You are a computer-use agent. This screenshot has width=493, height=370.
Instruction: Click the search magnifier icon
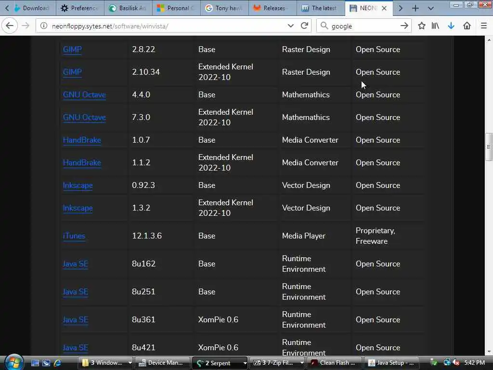(324, 26)
